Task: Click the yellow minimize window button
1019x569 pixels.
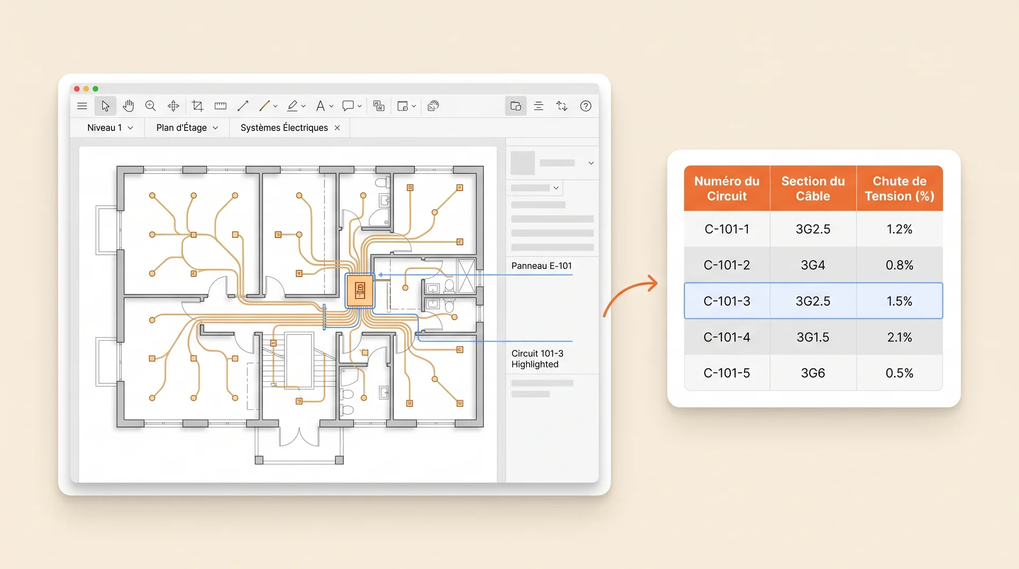Action: 86,89
